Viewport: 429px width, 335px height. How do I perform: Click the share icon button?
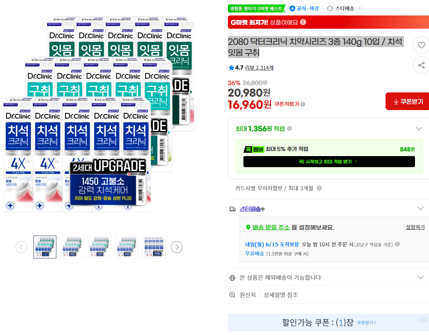pos(421,65)
